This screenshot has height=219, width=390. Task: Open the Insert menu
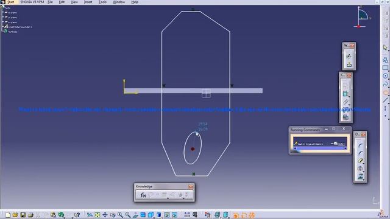(x=88, y=2)
